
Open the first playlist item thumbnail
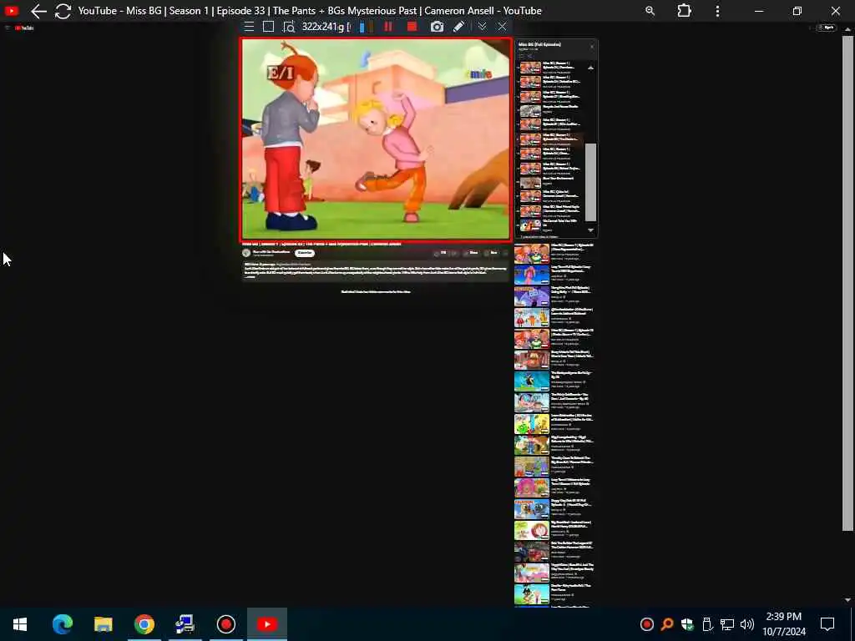tap(530, 68)
